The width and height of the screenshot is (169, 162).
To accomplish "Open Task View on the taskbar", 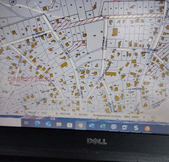I will 26,123.
